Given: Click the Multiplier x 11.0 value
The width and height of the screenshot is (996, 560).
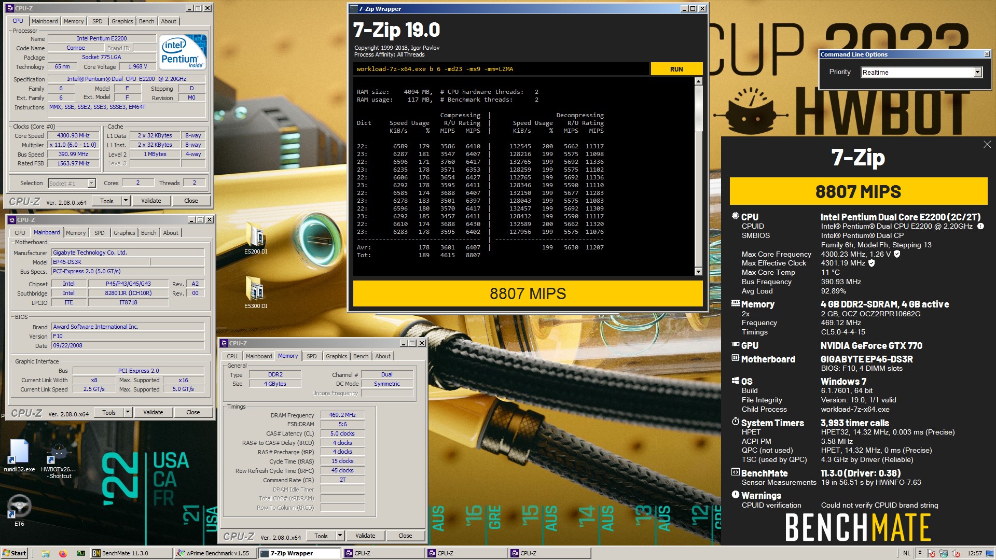Looking at the screenshot, I should tap(73, 145).
